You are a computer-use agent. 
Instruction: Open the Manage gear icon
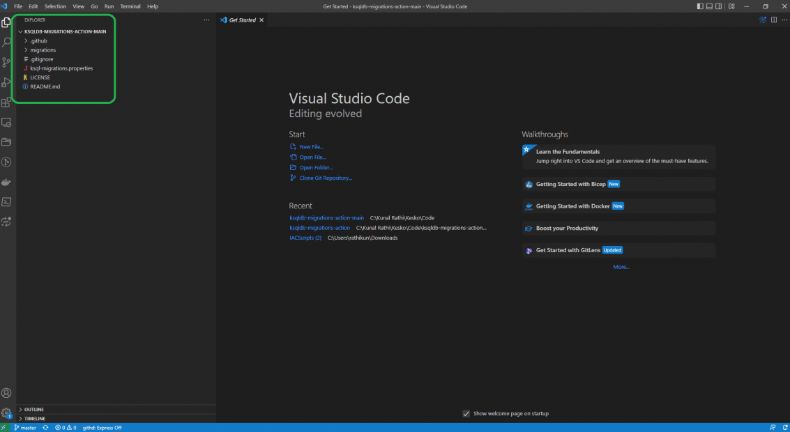point(7,412)
